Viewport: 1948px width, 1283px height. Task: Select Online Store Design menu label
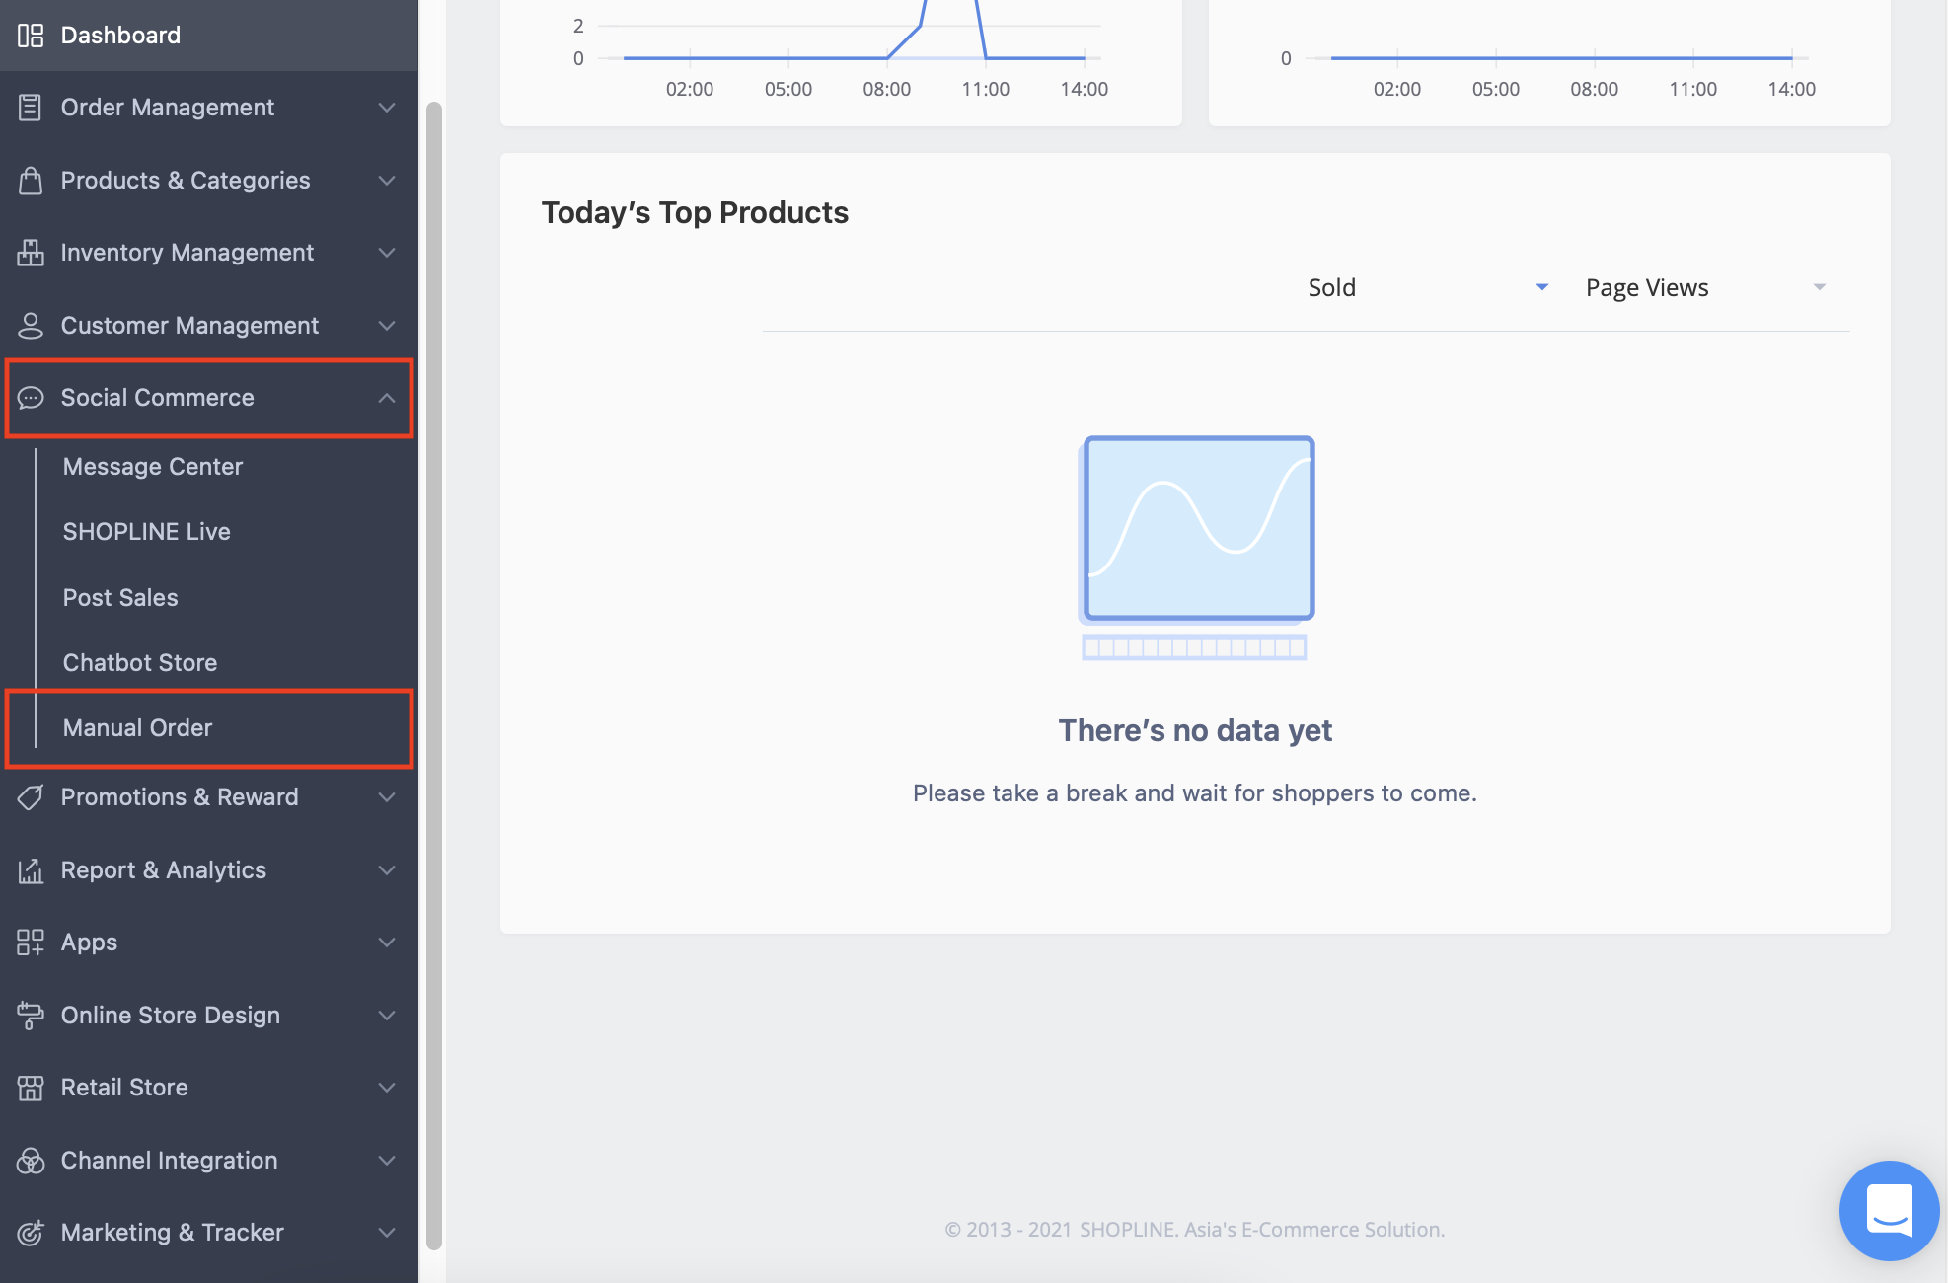point(171,1016)
